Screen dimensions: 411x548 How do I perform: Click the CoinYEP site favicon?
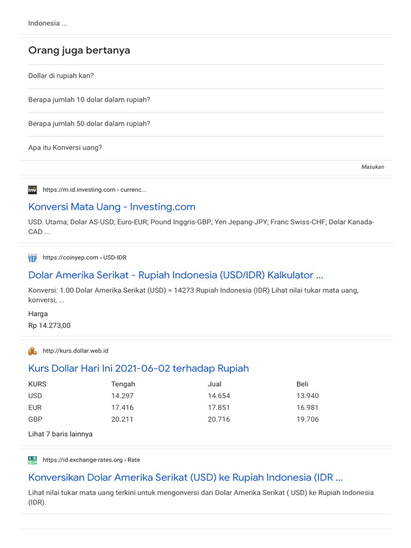pyautogui.click(x=33, y=258)
